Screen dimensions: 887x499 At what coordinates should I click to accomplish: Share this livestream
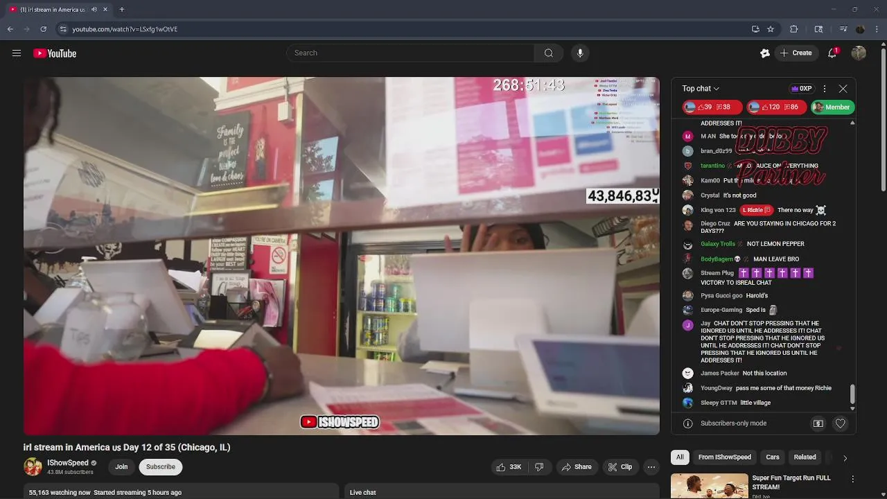click(576, 467)
